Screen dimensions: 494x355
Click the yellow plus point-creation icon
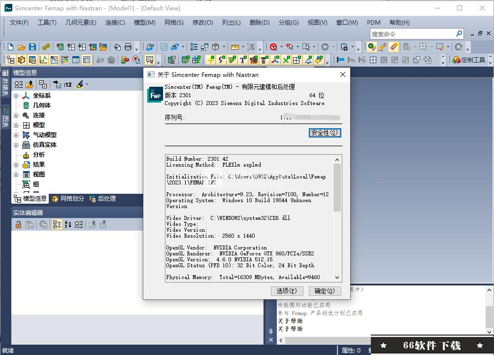point(211,60)
